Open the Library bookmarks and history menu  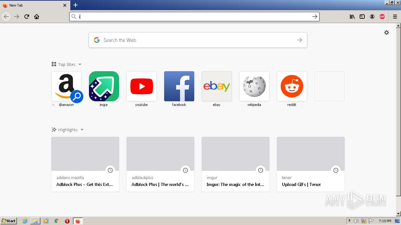click(x=352, y=17)
